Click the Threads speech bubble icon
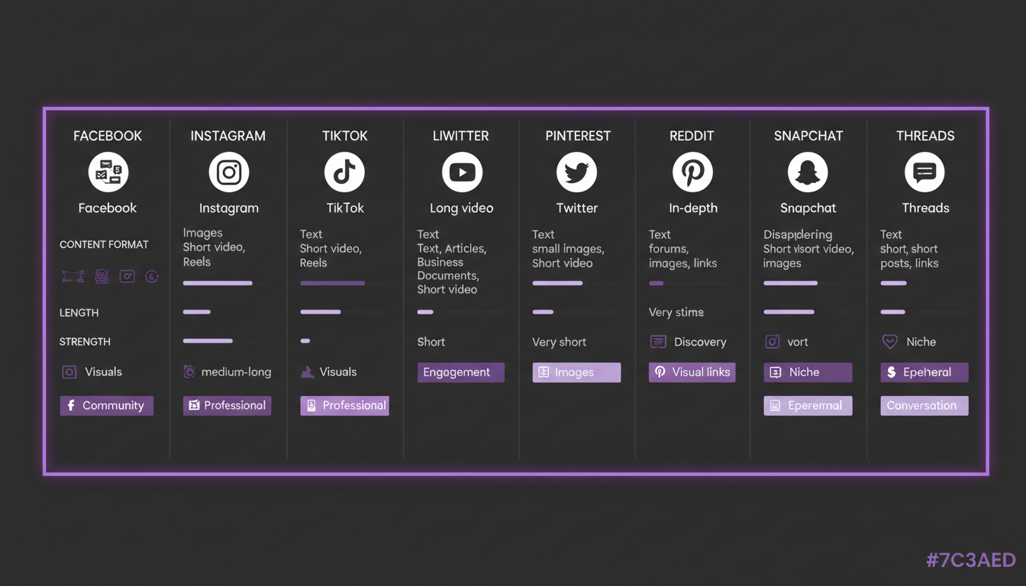This screenshot has height=586, width=1026. pyautogui.click(x=924, y=172)
